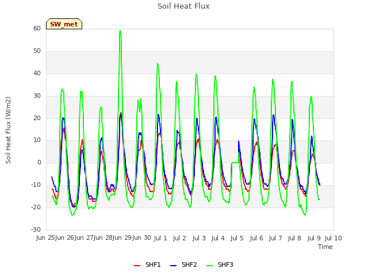Click the 60 tick label on y-axis
This screenshot has height=276, width=368.
(x=37, y=28)
